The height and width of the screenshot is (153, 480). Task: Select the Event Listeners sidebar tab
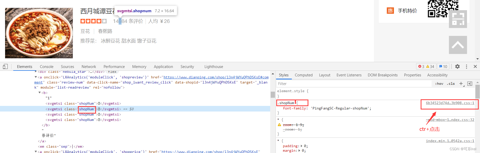click(349, 75)
